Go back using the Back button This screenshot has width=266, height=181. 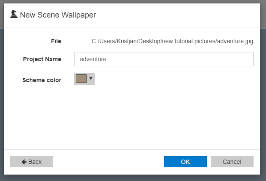[32, 162]
